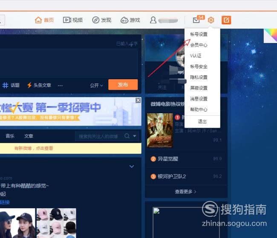The image size is (277, 238).
Task: Open the photo of women in caps
Action: 17,223
